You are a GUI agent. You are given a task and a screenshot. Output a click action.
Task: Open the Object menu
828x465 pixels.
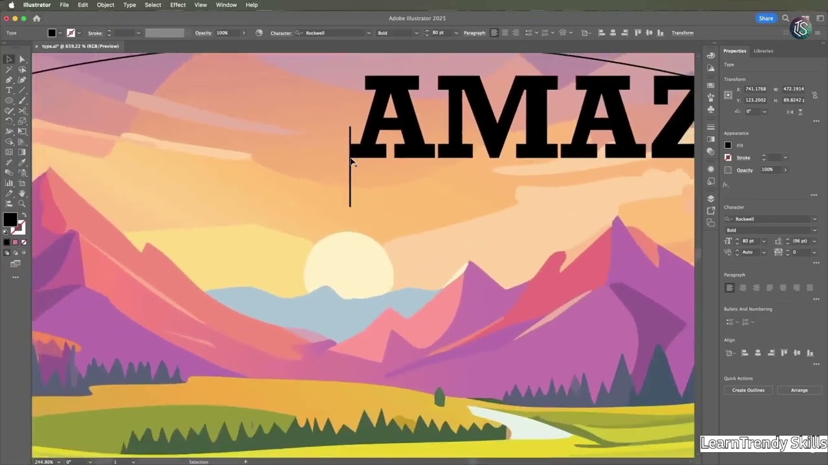(x=105, y=5)
